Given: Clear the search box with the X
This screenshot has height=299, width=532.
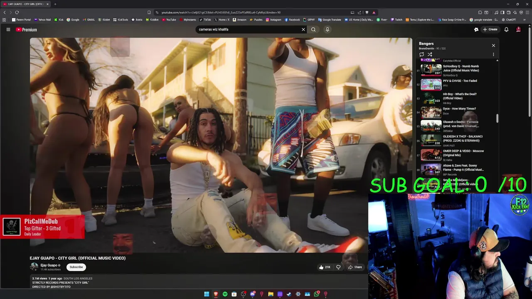Looking at the screenshot, I should (x=303, y=29).
